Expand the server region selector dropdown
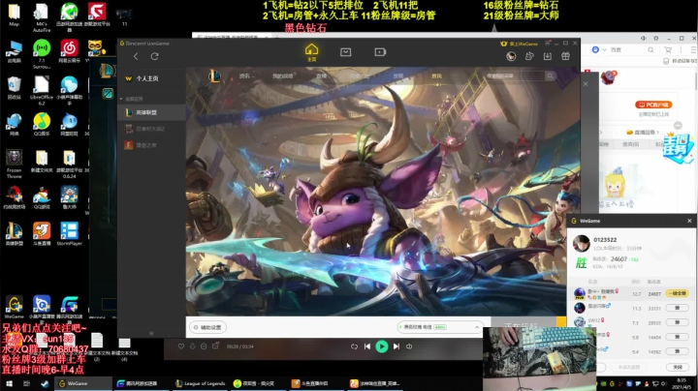 (477, 327)
